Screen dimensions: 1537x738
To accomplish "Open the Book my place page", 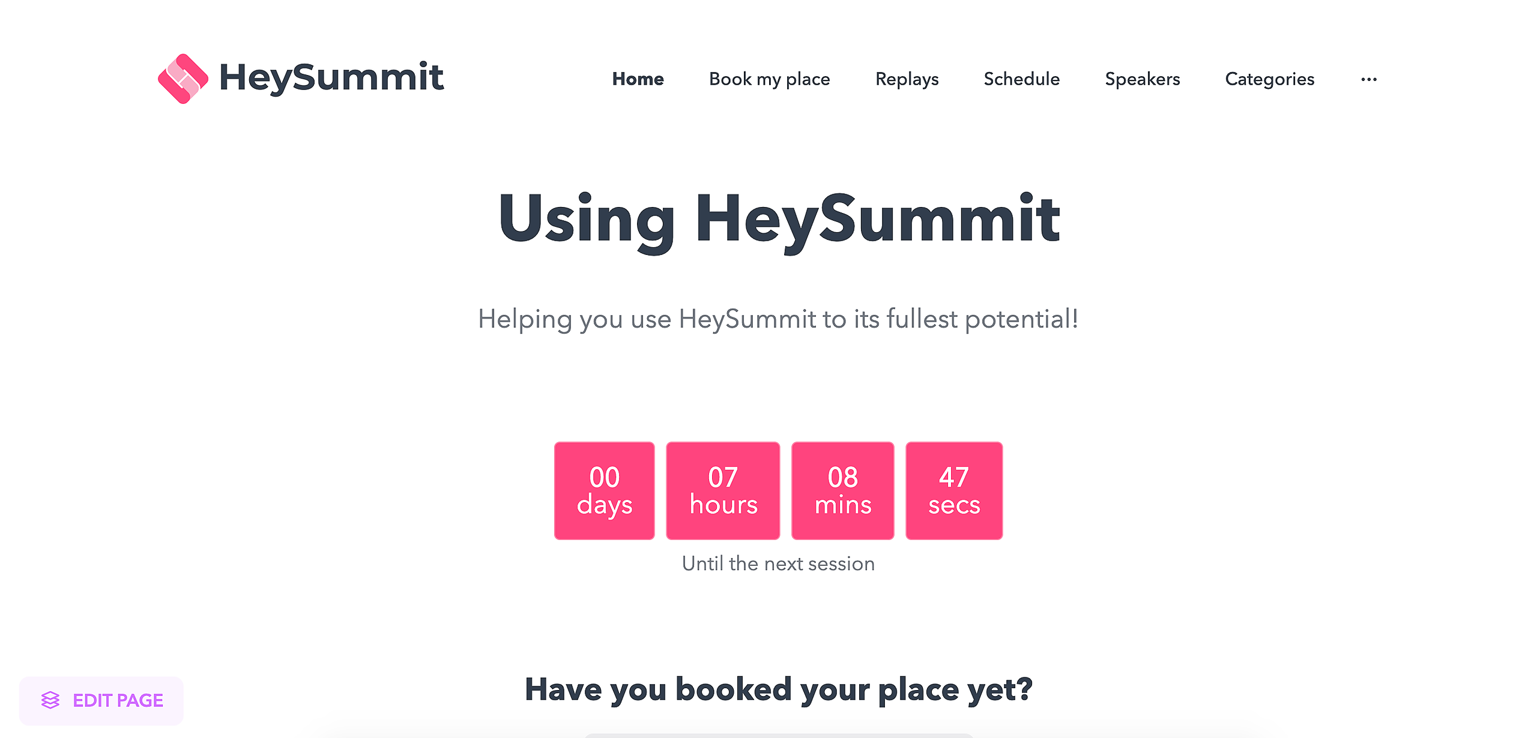I will 769,79.
